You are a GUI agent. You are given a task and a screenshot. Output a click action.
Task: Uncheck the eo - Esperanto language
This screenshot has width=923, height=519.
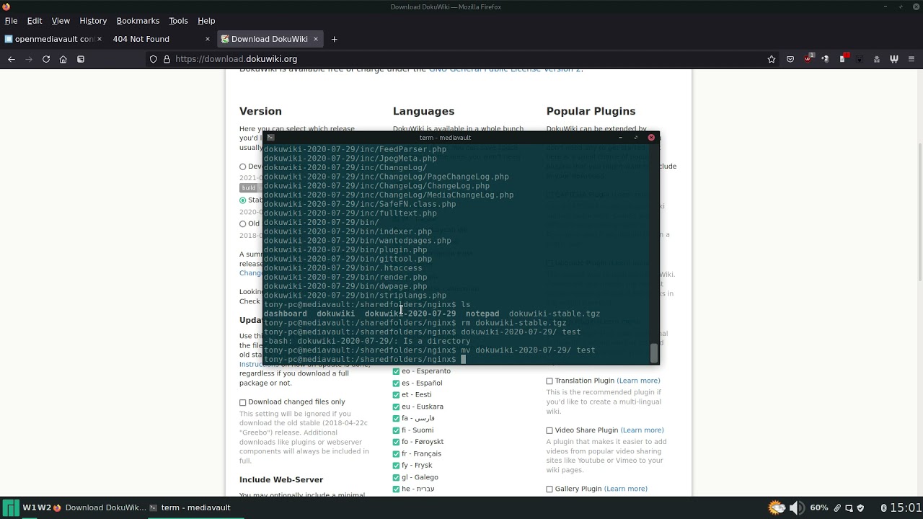click(x=396, y=371)
